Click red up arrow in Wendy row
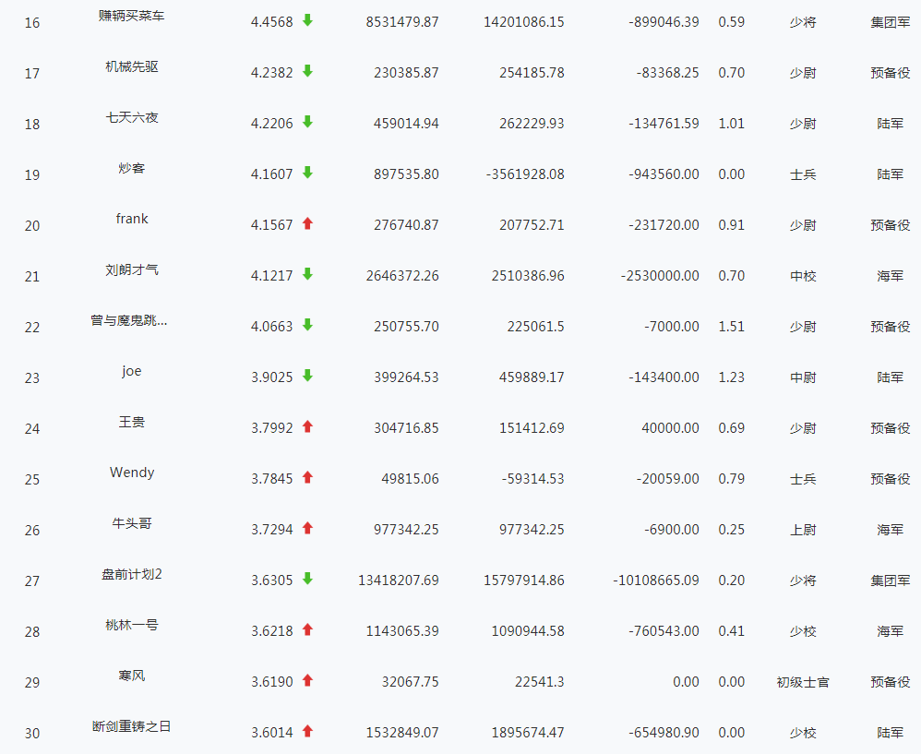Viewport: 921px width, 754px height. pos(307,477)
